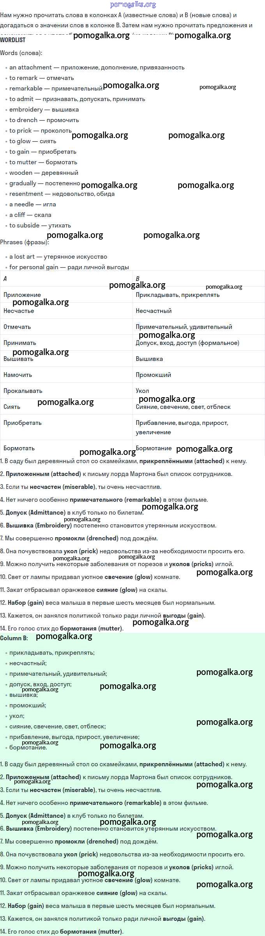The image size is (265, 936).
Task: Click the "to mutter — бормотать" list item
Action: [43, 162]
